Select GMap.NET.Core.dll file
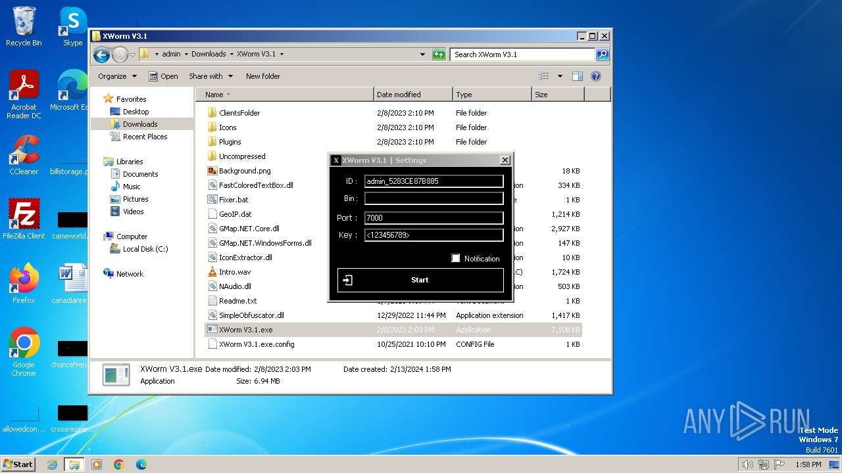Image resolution: width=842 pixels, height=473 pixels. 249,229
